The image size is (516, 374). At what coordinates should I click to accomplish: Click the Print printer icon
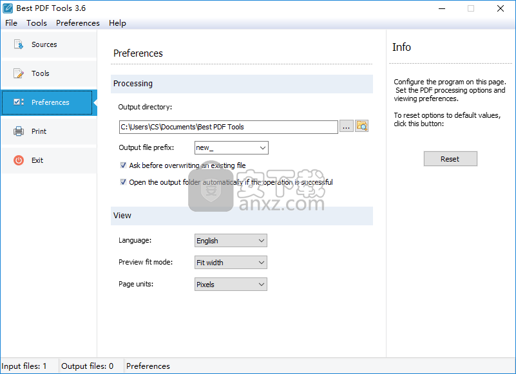(19, 131)
